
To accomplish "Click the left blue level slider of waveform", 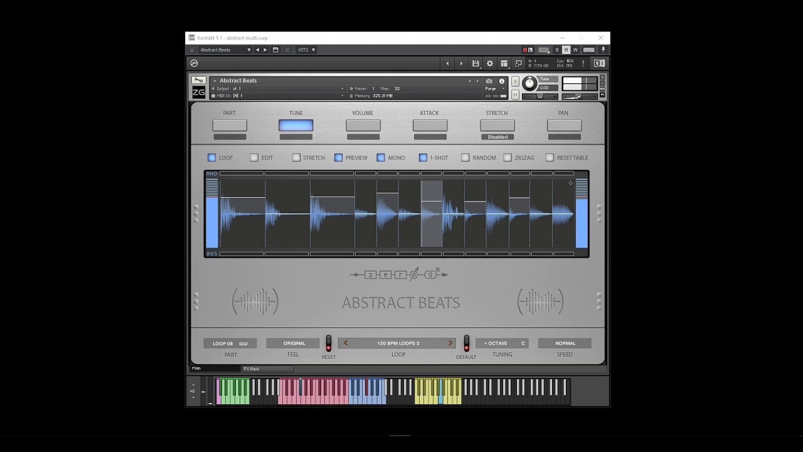I will click(x=212, y=213).
